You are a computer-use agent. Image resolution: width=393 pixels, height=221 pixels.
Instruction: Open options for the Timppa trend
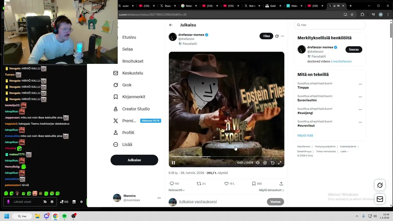pyautogui.click(x=360, y=84)
